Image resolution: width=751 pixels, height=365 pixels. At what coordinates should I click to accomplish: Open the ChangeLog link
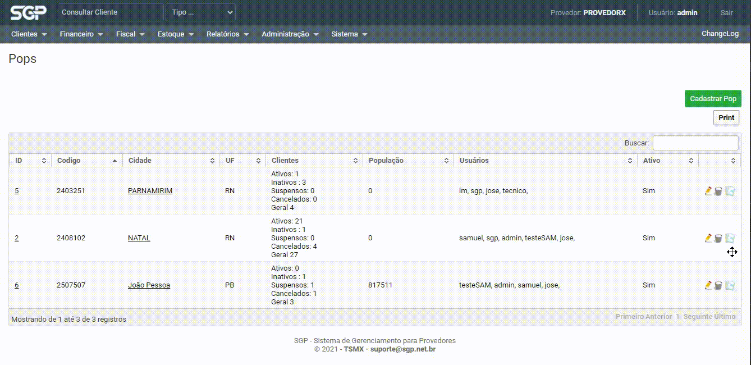(x=720, y=34)
